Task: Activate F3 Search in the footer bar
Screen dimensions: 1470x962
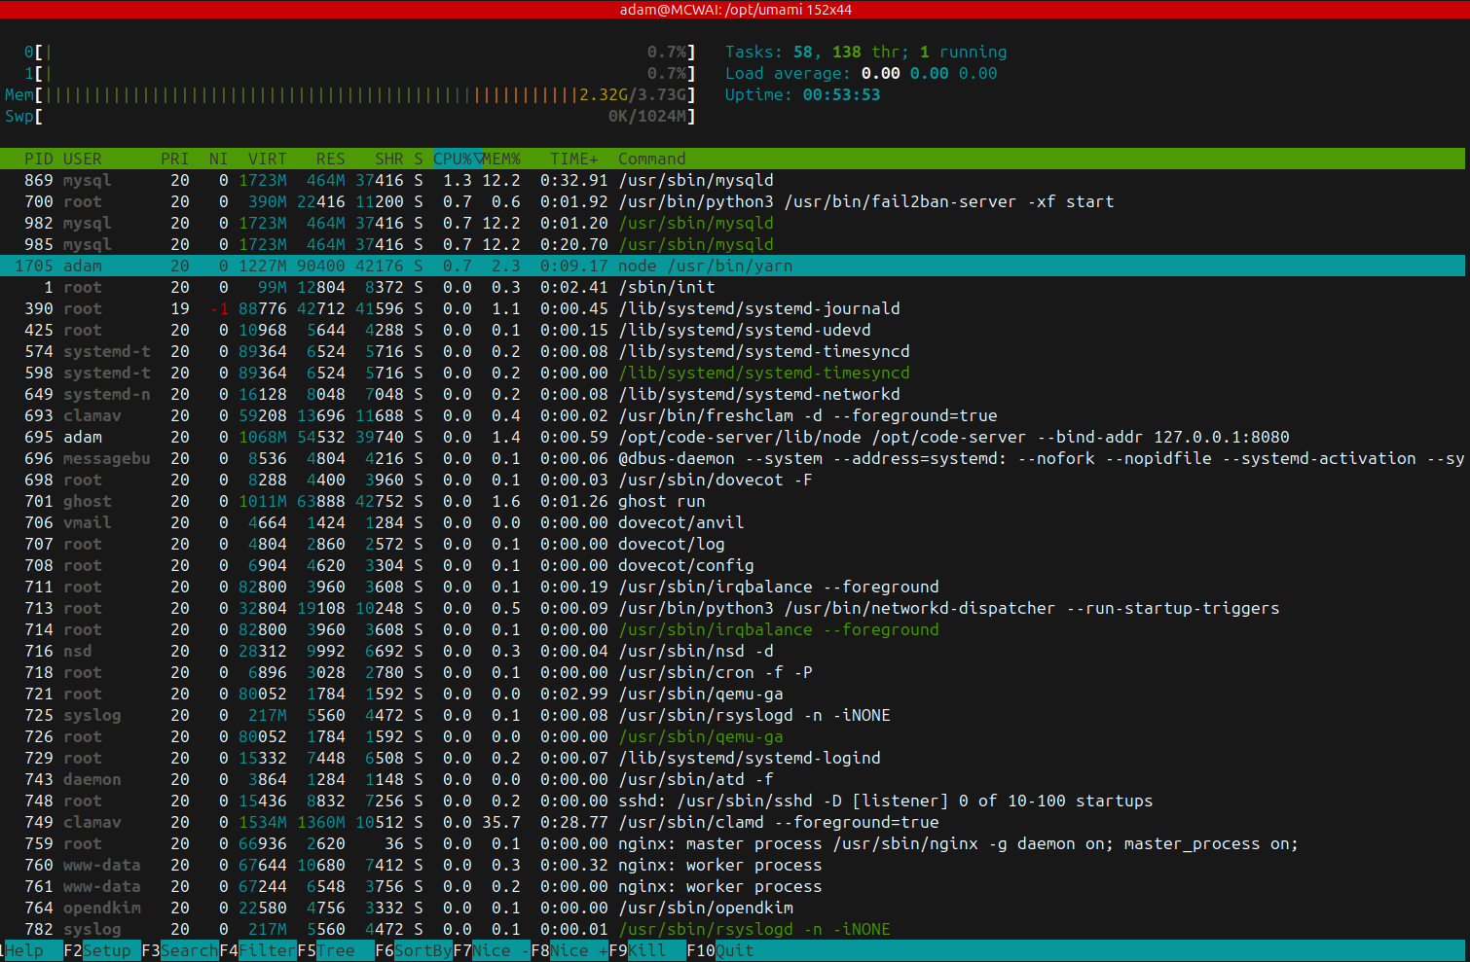Action: [x=180, y=950]
